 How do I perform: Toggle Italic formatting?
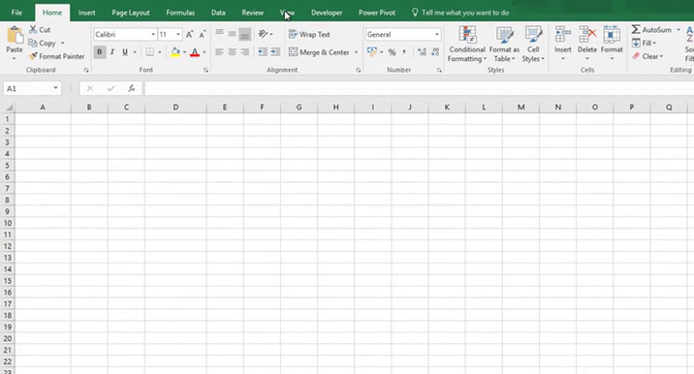tap(112, 51)
